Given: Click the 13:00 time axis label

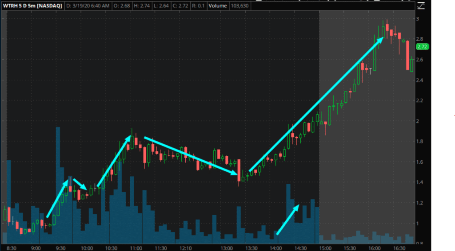Looking at the screenshot, I should (227, 248).
